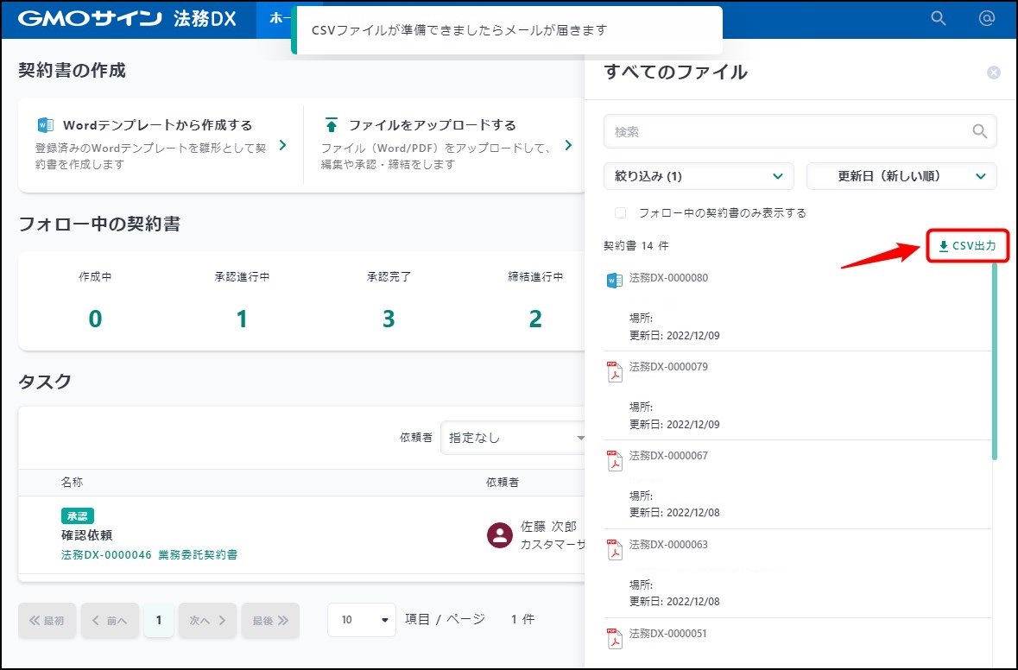The height and width of the screenshot is (670, 1018).
Task: Click the magnifier icon in 検索 field
Action: click(x=980, y=132)
